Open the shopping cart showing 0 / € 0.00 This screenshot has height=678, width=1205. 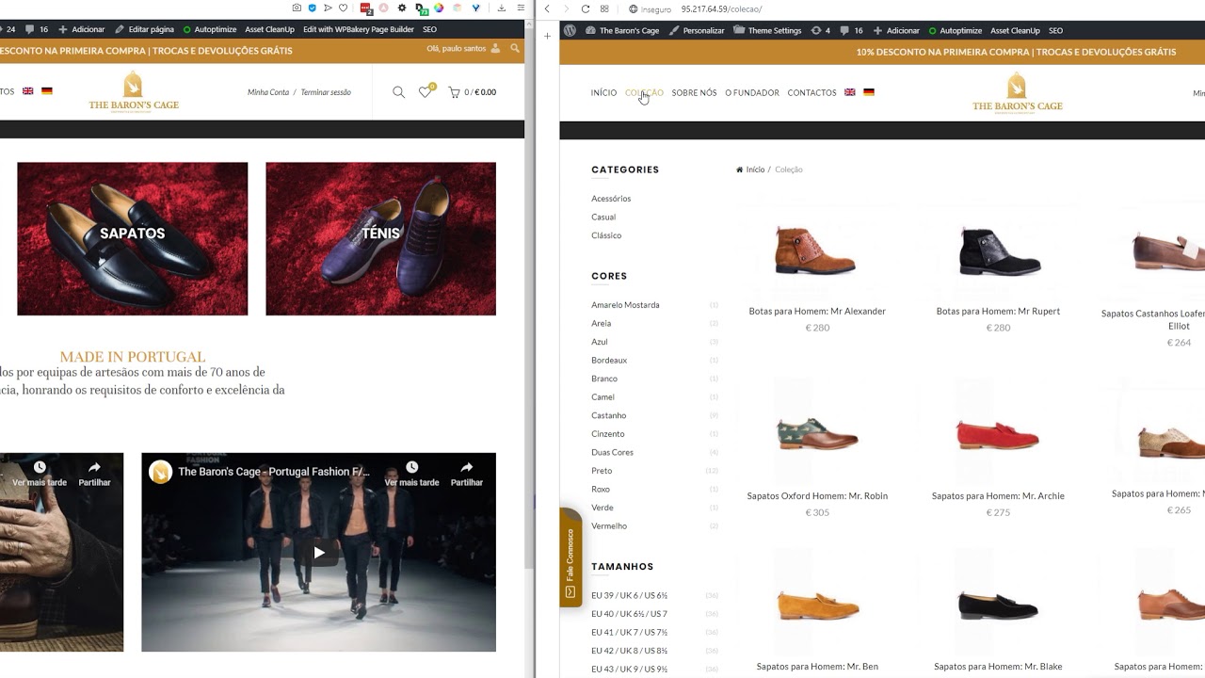tap(473, 92)
